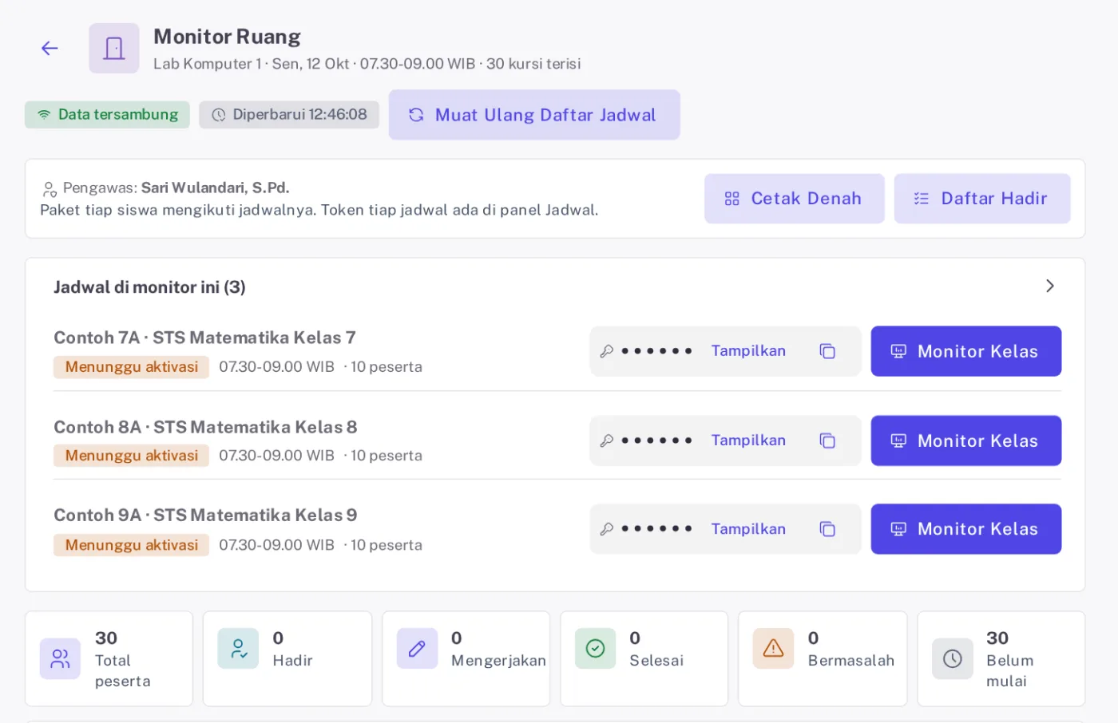Reload schedules with Muat Ulang Daftar Jadwal
The height and width of the screenshot is (723, 1118).
point(534,115)
